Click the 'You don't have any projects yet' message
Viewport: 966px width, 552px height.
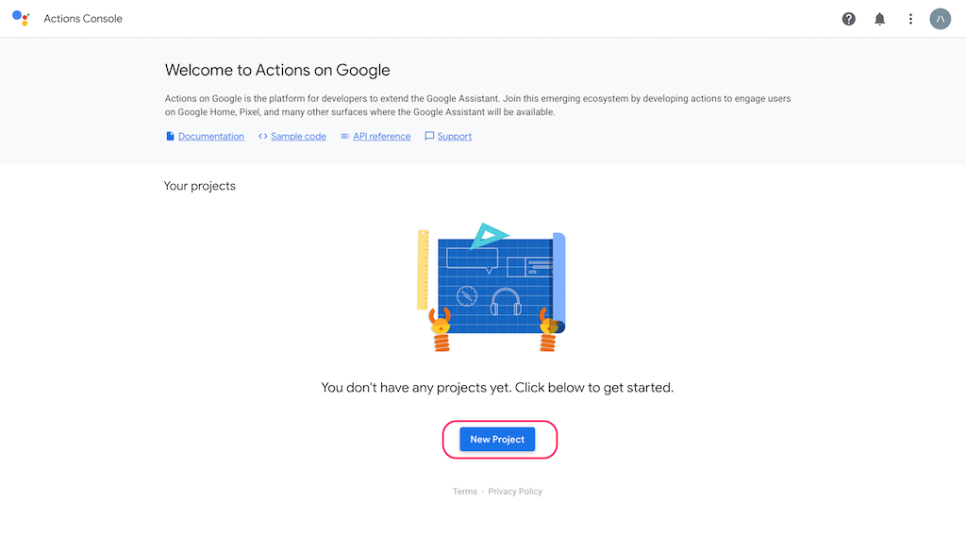tap(497, 388)
